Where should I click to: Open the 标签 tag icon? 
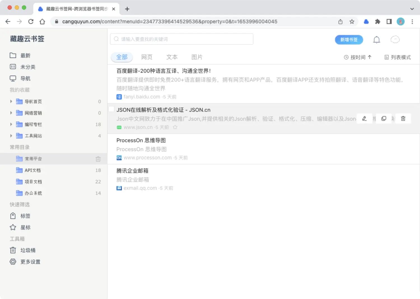pyautogui.click(x=13, y=216)
